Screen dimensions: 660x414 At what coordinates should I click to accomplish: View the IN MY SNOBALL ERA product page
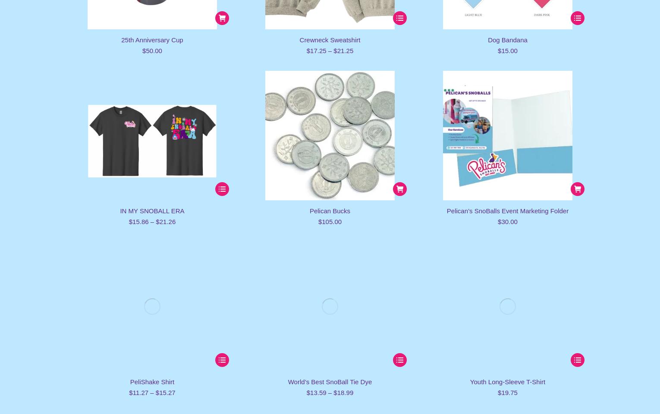coord(152,211)
